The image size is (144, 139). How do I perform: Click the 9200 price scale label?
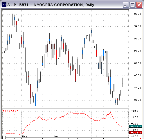pyautogui.click(x=138, y=39)
